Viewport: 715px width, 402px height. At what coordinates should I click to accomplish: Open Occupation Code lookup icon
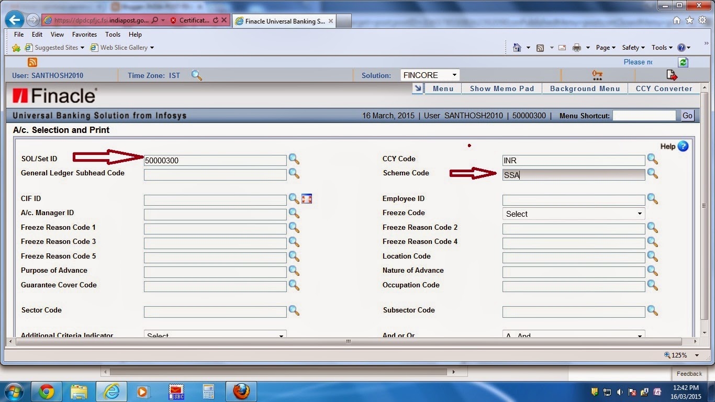653,285
